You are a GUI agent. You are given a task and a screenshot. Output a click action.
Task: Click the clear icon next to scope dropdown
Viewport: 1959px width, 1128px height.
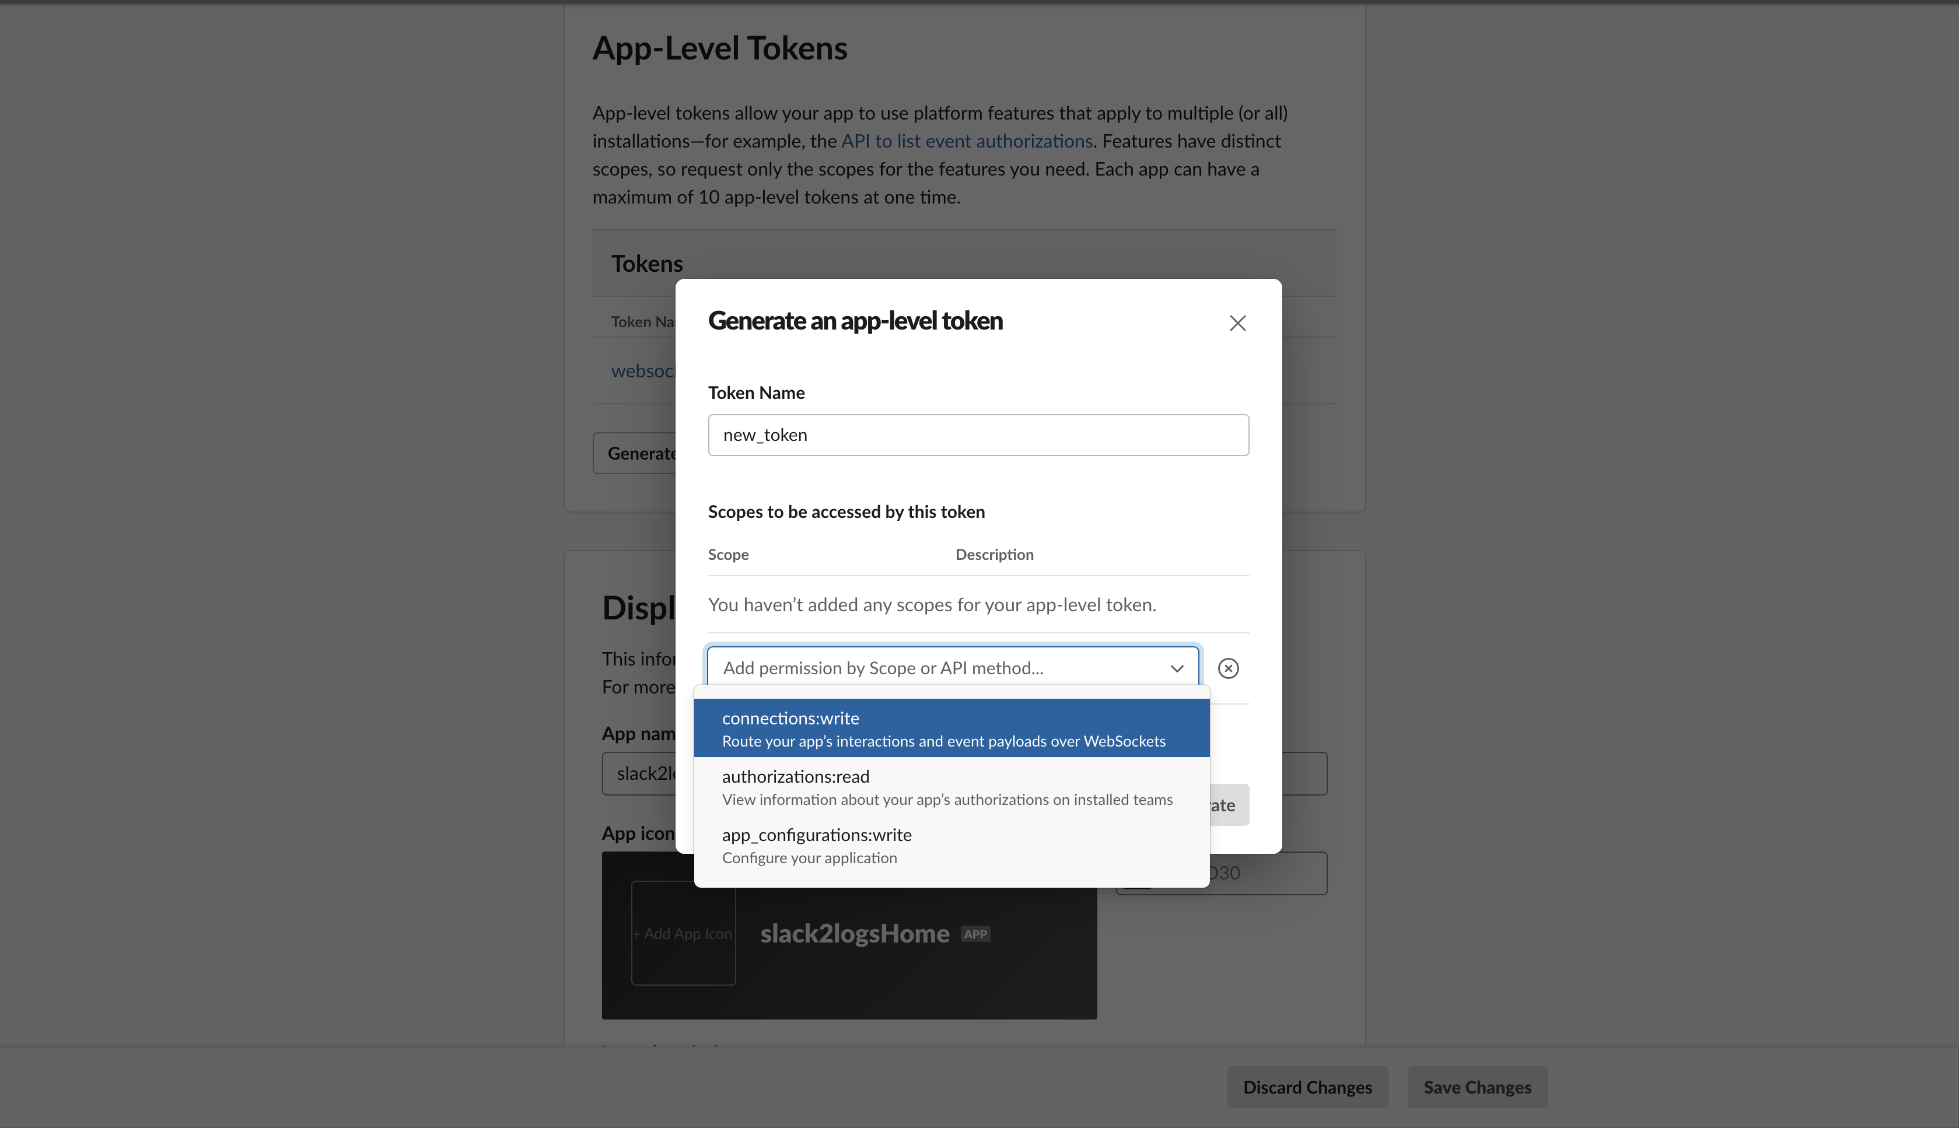pyautogui.click(x=1227, y=667)
